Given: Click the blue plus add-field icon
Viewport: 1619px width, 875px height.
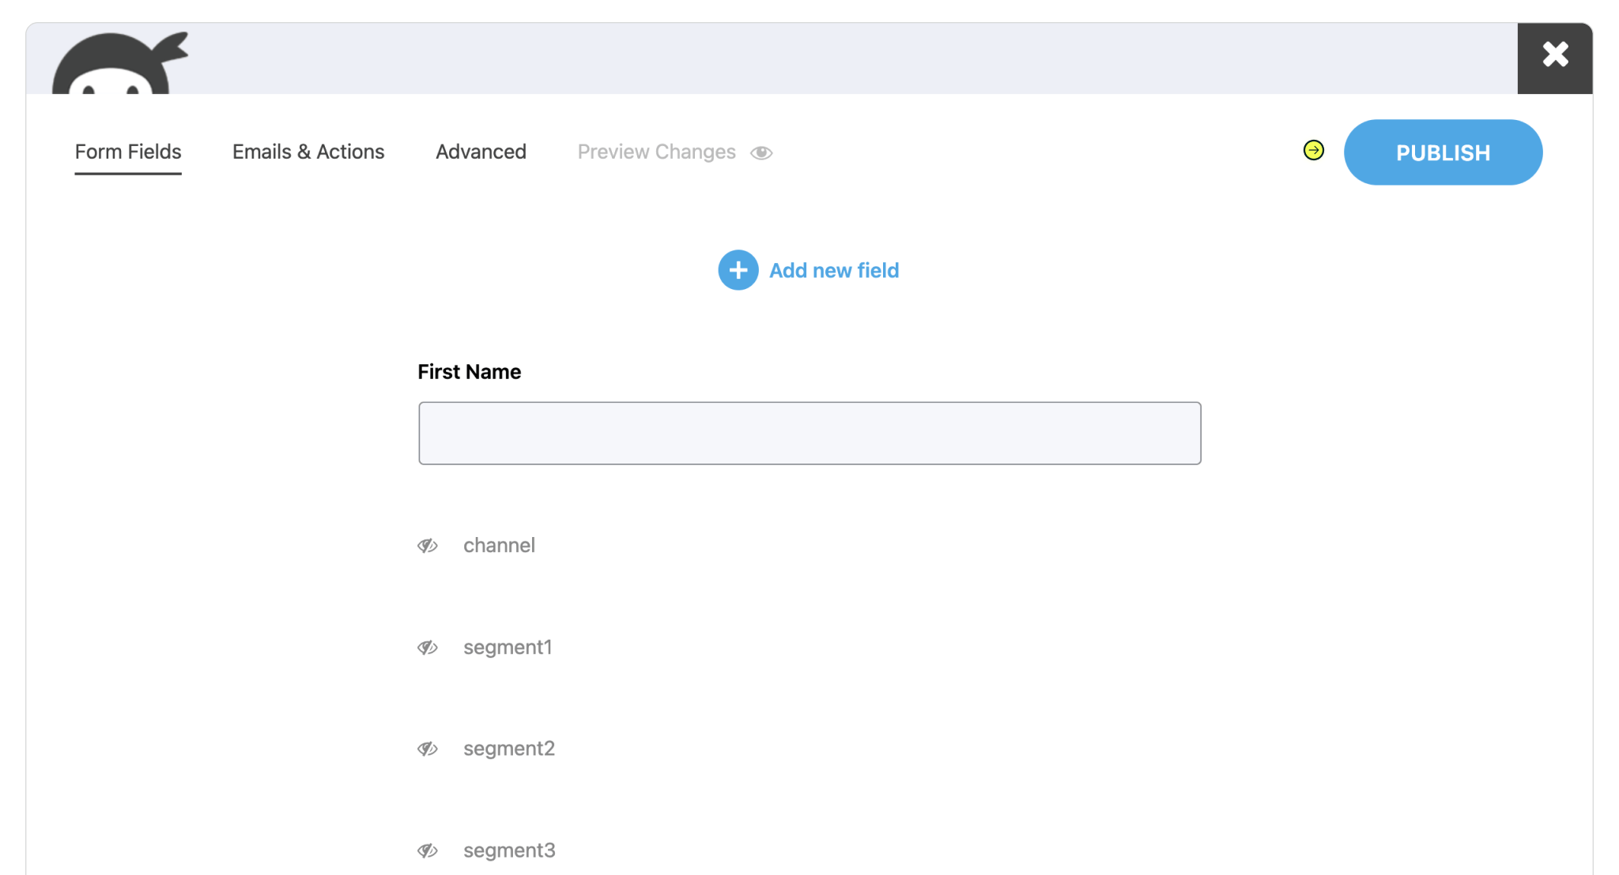Looking at the screenshot, I should [x=738, y=270].
